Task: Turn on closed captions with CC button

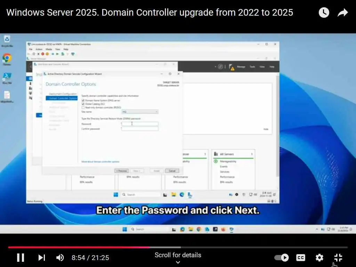Action: coord(301,258)
